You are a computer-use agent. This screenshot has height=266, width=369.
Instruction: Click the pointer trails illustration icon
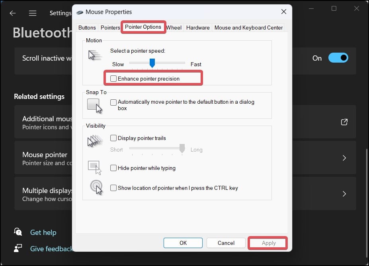(95, 141)
